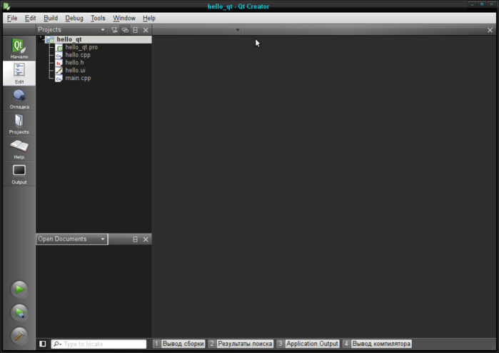This screenshot has height=353, width=499.
Task: Close the Projects side panel
Action: point(146,30)
